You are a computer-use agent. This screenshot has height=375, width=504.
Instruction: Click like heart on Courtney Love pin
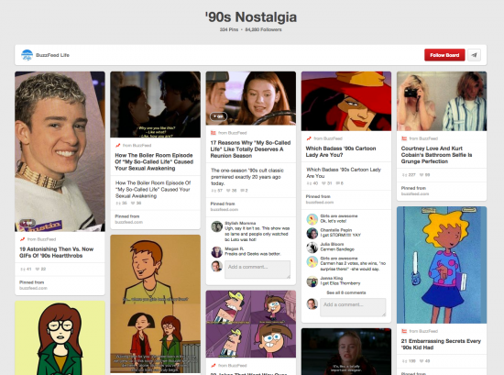click(x=425, y=175)
